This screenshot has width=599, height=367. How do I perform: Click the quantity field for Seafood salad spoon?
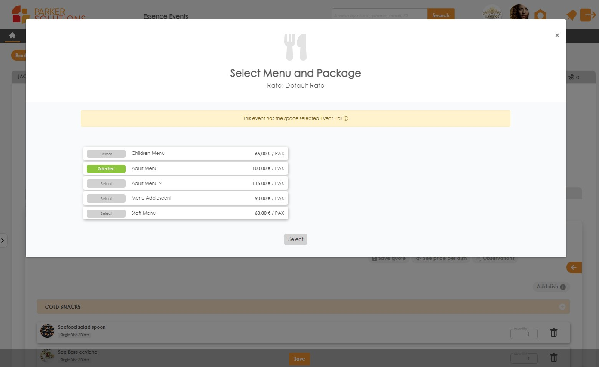click(x=523, y=333)
